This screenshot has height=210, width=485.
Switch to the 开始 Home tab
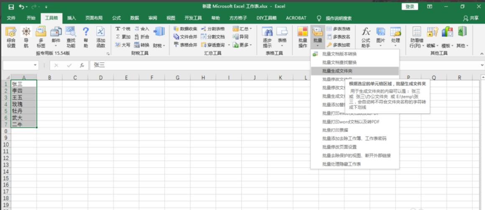click(31, 18)
